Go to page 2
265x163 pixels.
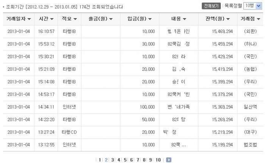point(106,160)
